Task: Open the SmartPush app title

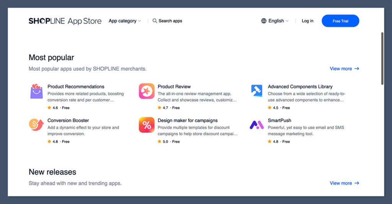Action: point(279,120)
